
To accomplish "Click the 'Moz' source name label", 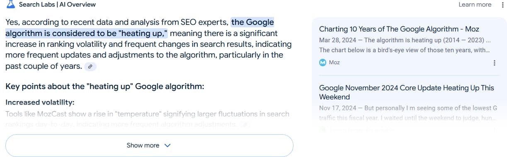I will [335, 63].
